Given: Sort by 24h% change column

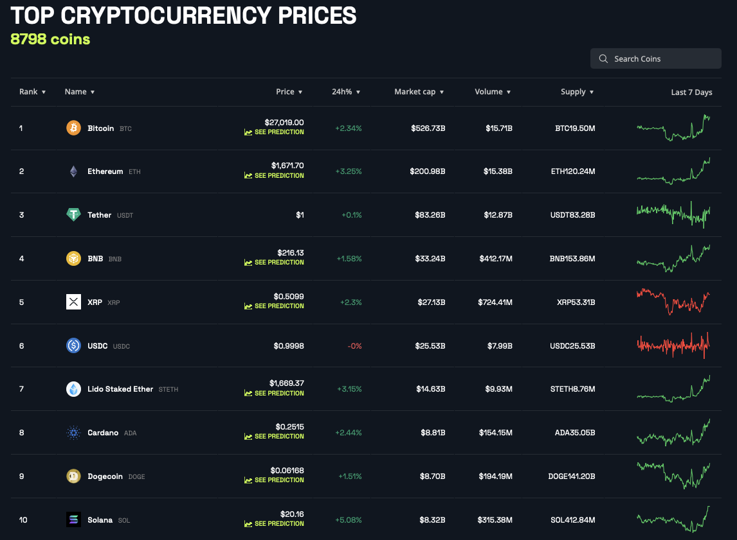Looking at the screenshot, I should click(346, 91).
